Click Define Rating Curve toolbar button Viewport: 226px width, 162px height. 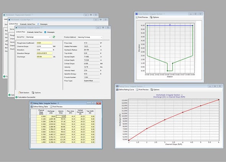pyautogui.click(x=125, y=90)
